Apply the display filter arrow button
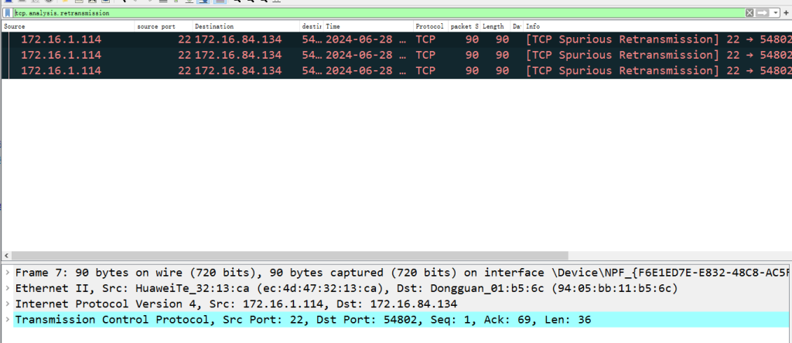 point(763,13)
